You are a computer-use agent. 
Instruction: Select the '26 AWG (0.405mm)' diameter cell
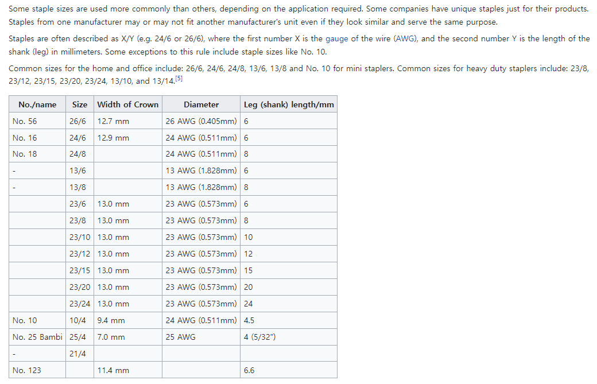pyautogui.click(x=201, y=121)
